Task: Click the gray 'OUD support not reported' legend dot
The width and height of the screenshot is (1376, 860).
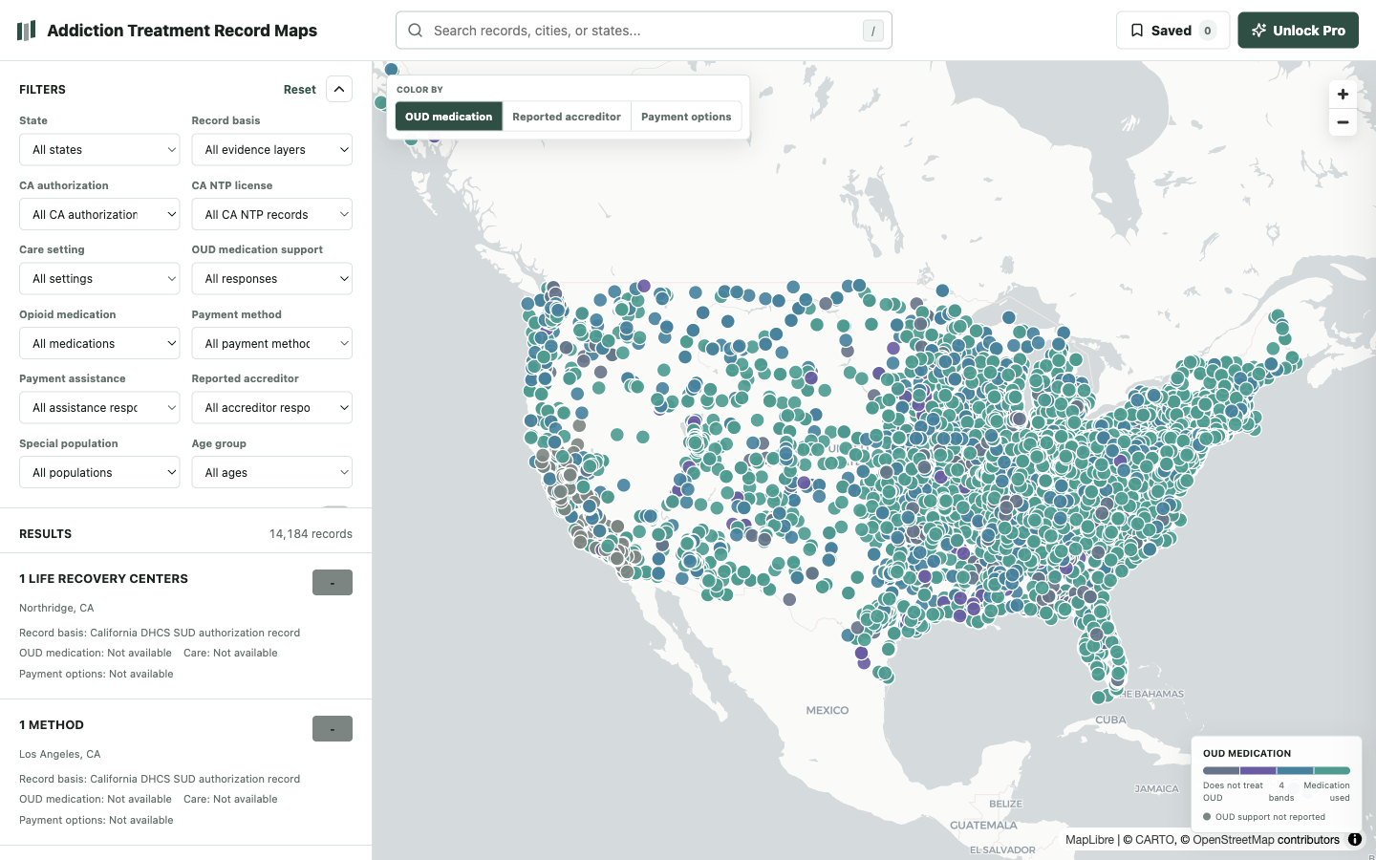Action: [1207, 817]
